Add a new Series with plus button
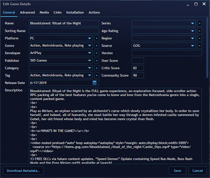 coord(199,23)
